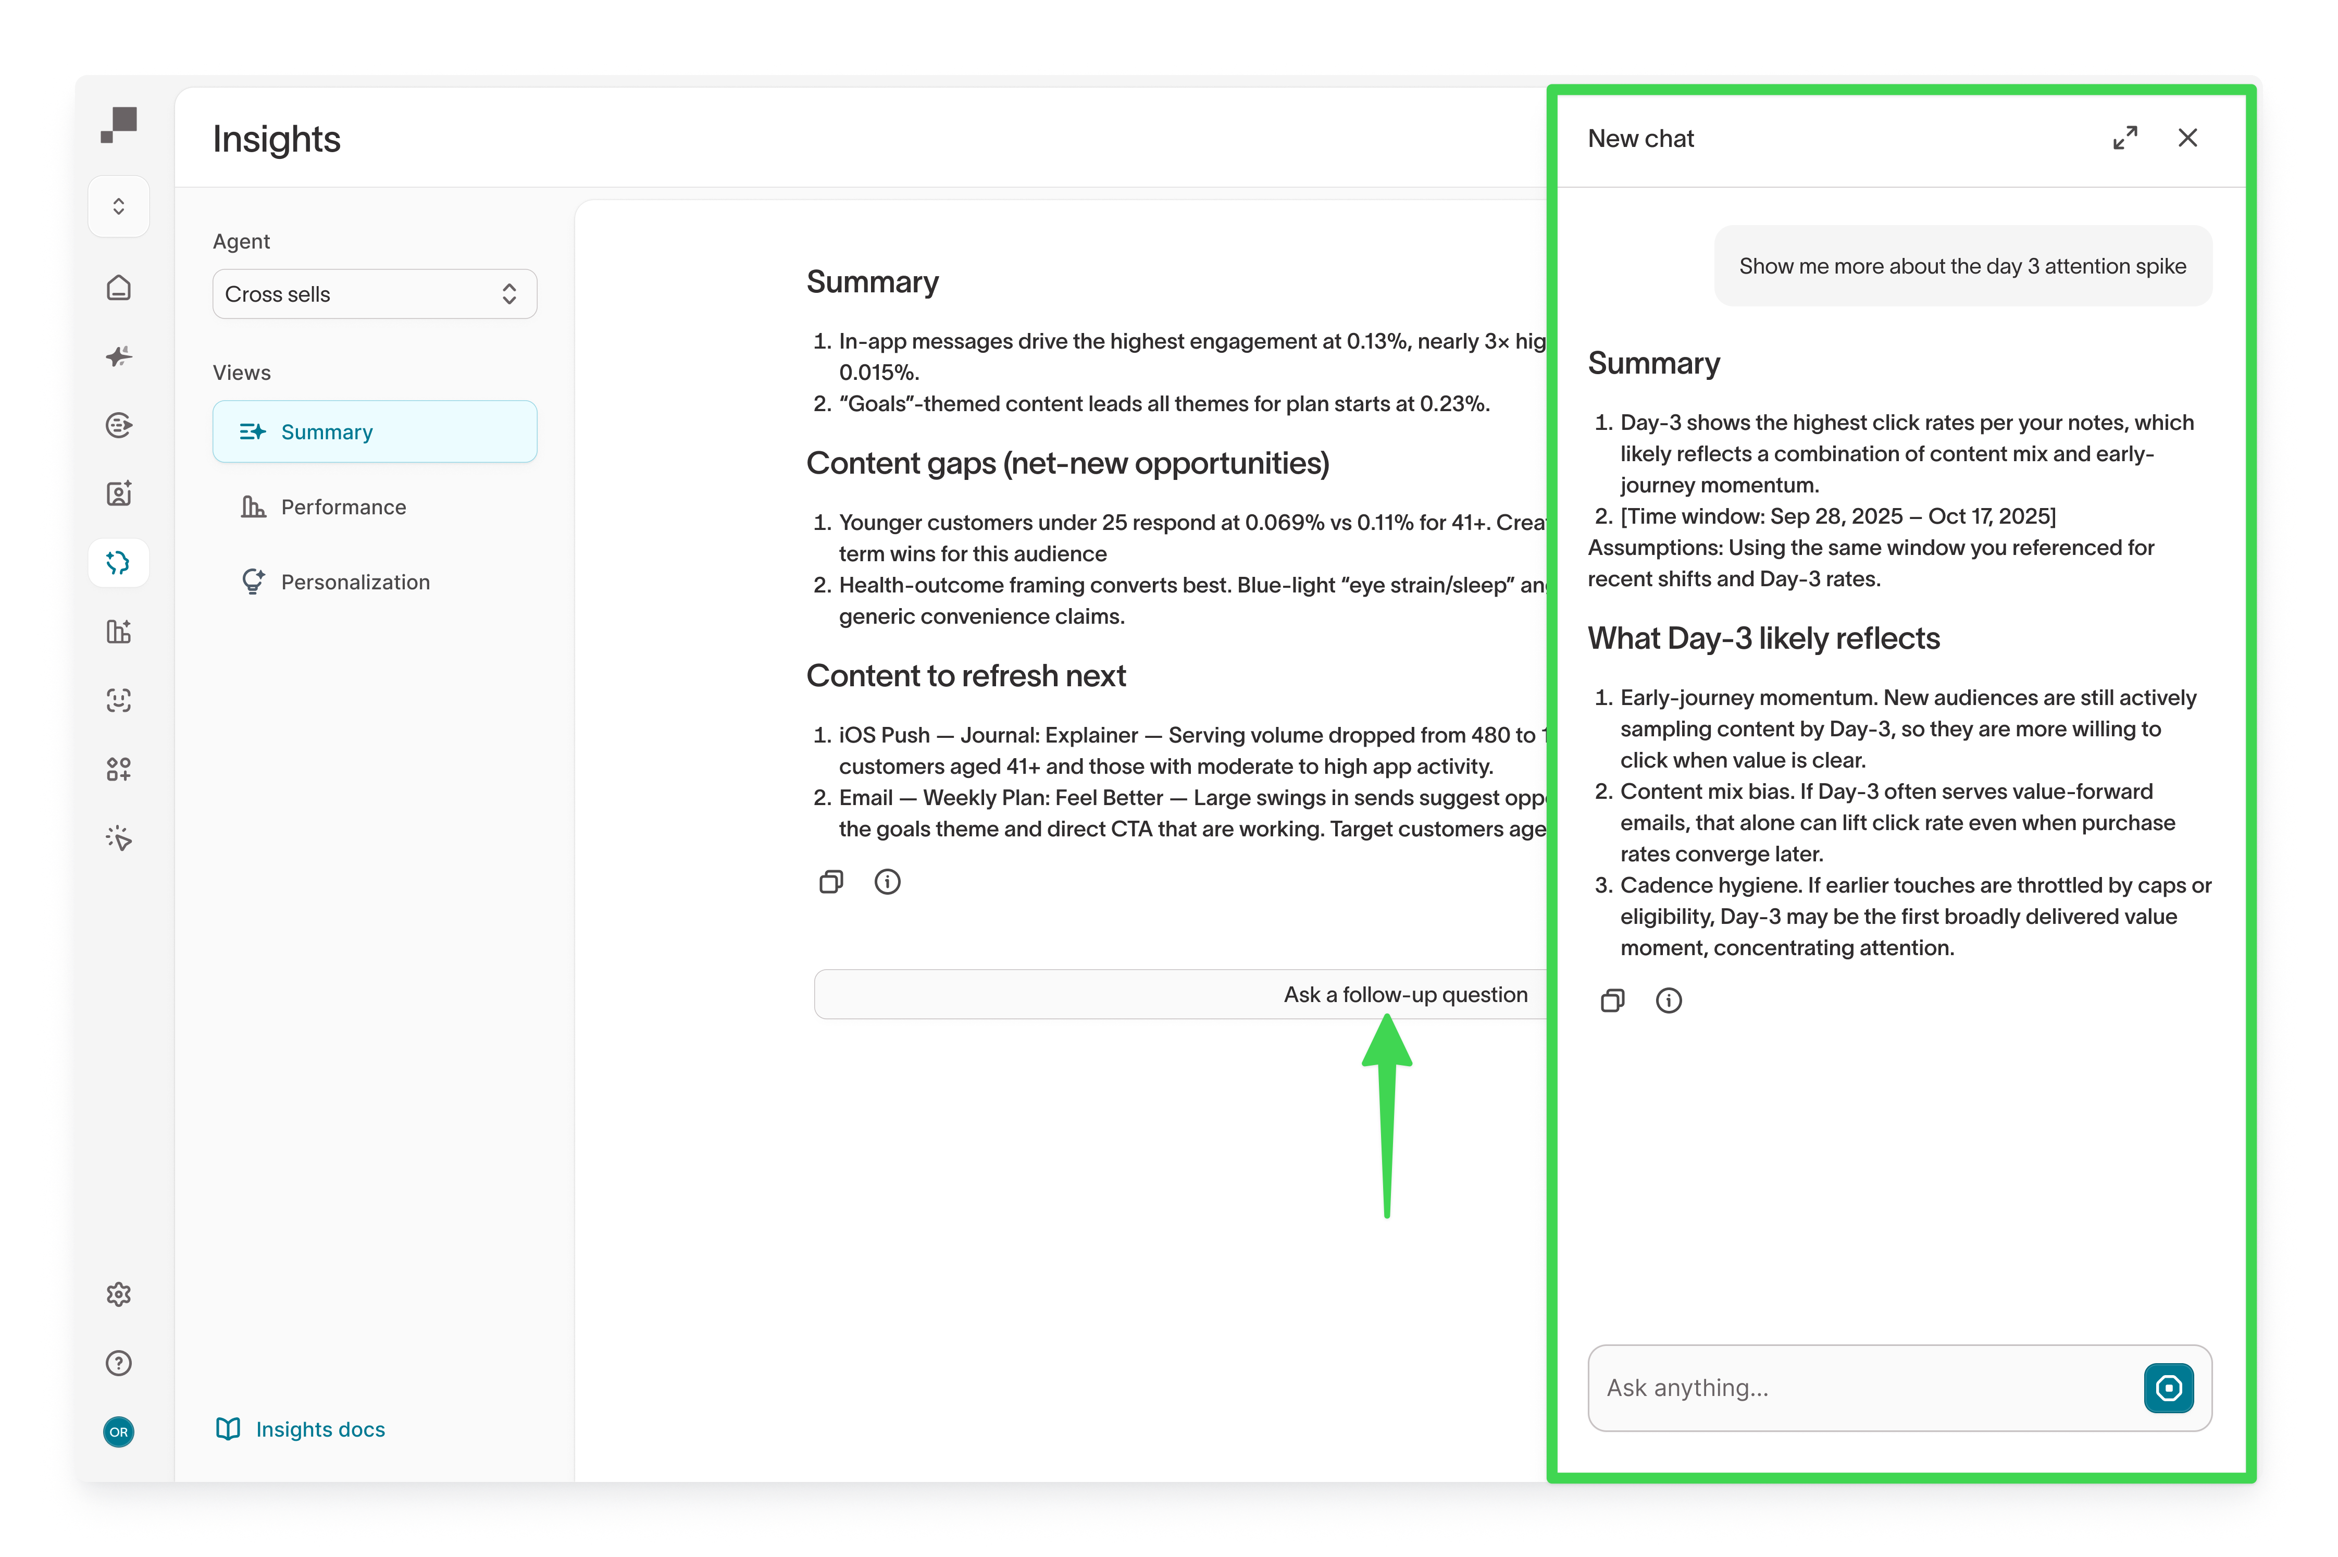Close the New chat panel
Image resolution: width=2338 pixels, height=1557 pixels.
(x=2187, y=138)
